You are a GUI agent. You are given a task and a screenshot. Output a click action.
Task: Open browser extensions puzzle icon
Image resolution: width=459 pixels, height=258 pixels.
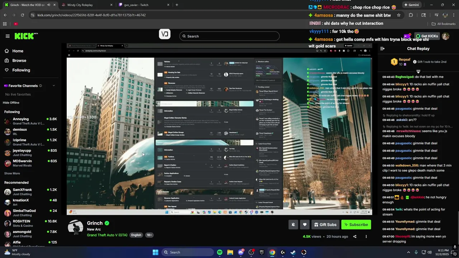pos(411,15)
